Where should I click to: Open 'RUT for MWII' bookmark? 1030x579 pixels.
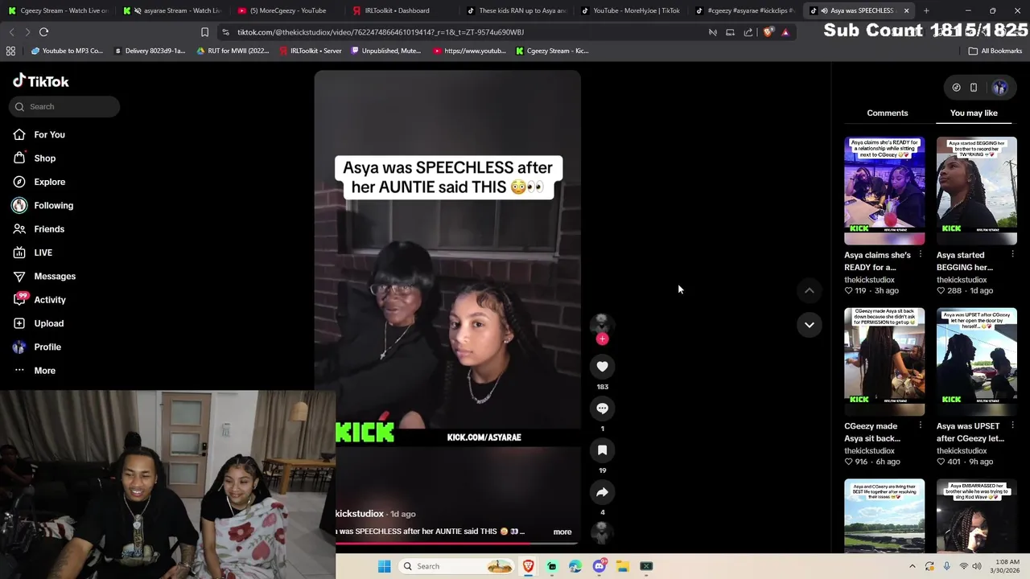[x=233, y=51]
